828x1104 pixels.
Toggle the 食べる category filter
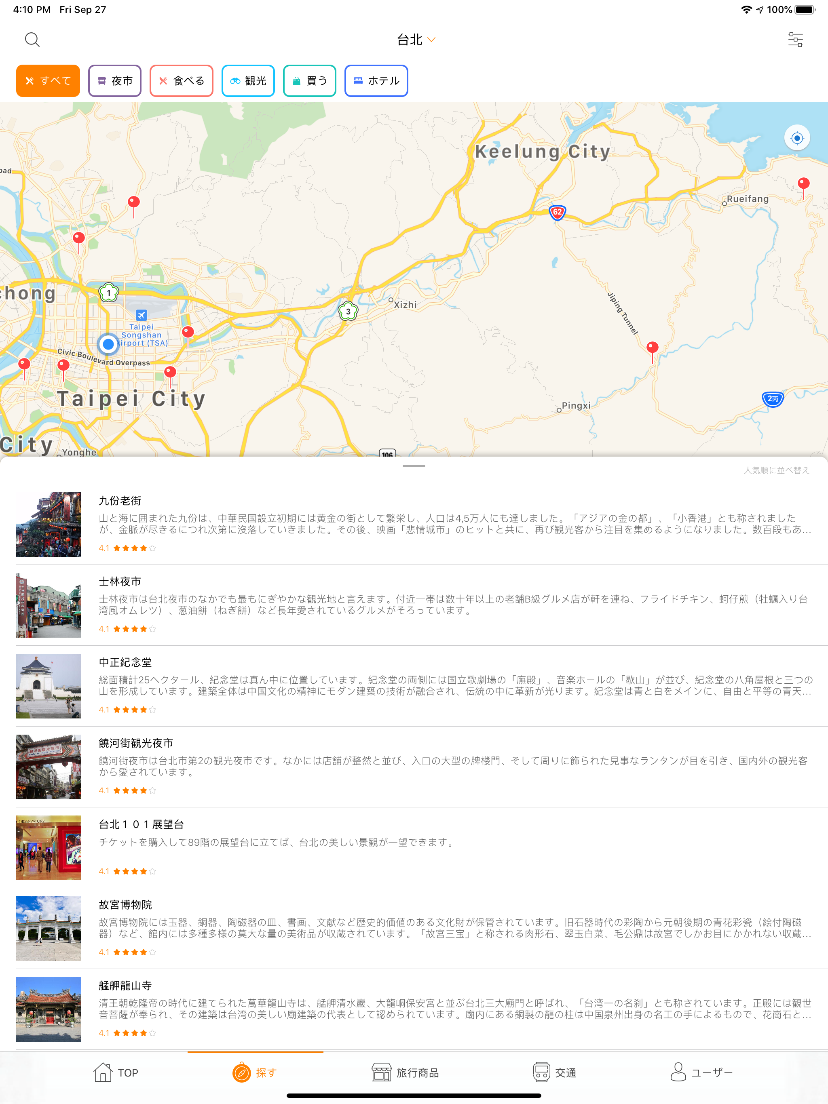pyautogui.click(x=181, y=81)
